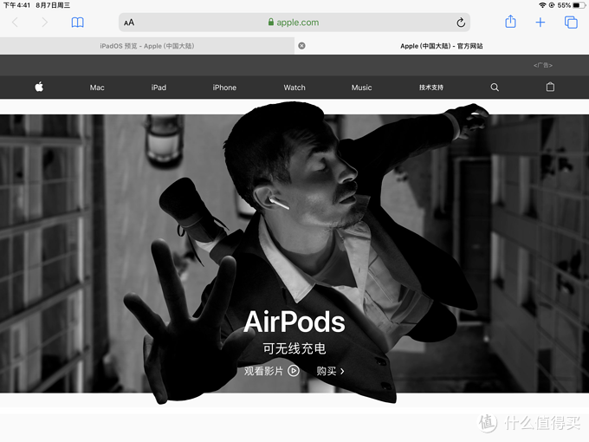The height and width of the screenshot is (442, 589).
Task: Go forward with Safari's forward arrow
Action: click(x=45, y=23)
